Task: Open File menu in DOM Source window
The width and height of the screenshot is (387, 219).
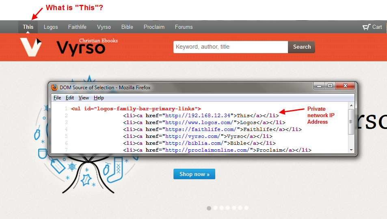Action: point(57,98)
